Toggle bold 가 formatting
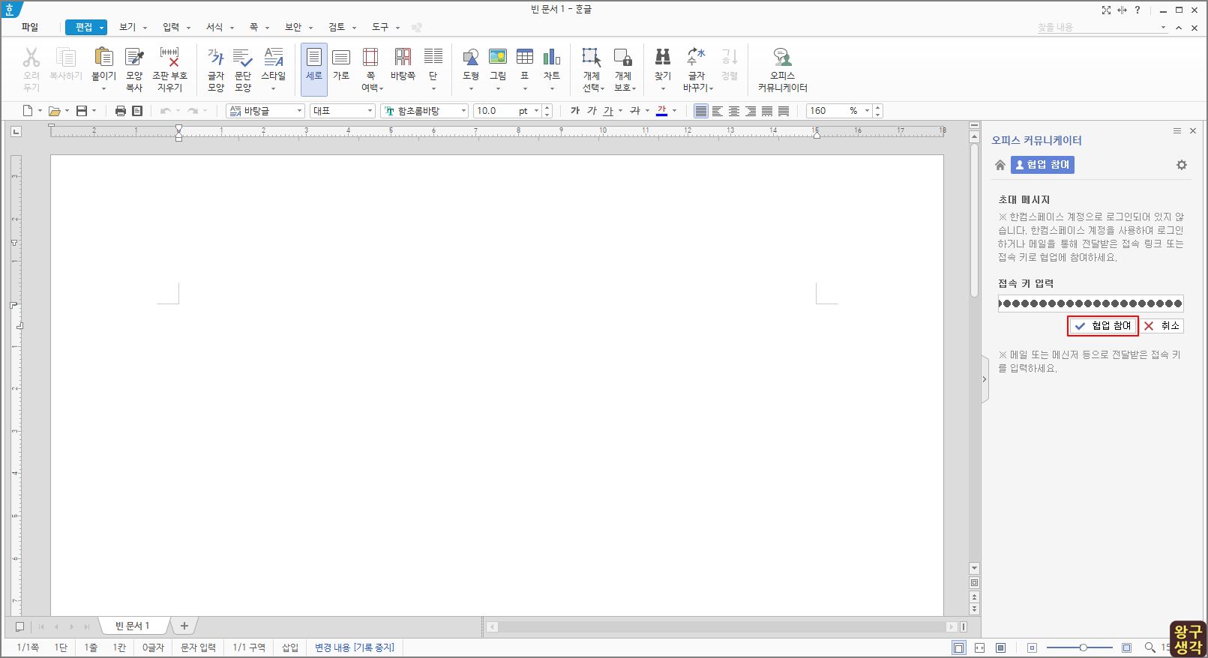 tap(575, 111)
